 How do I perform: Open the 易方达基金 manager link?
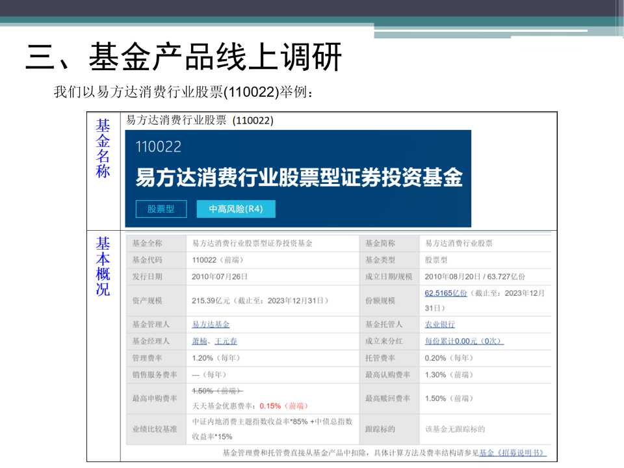(211, 324)
